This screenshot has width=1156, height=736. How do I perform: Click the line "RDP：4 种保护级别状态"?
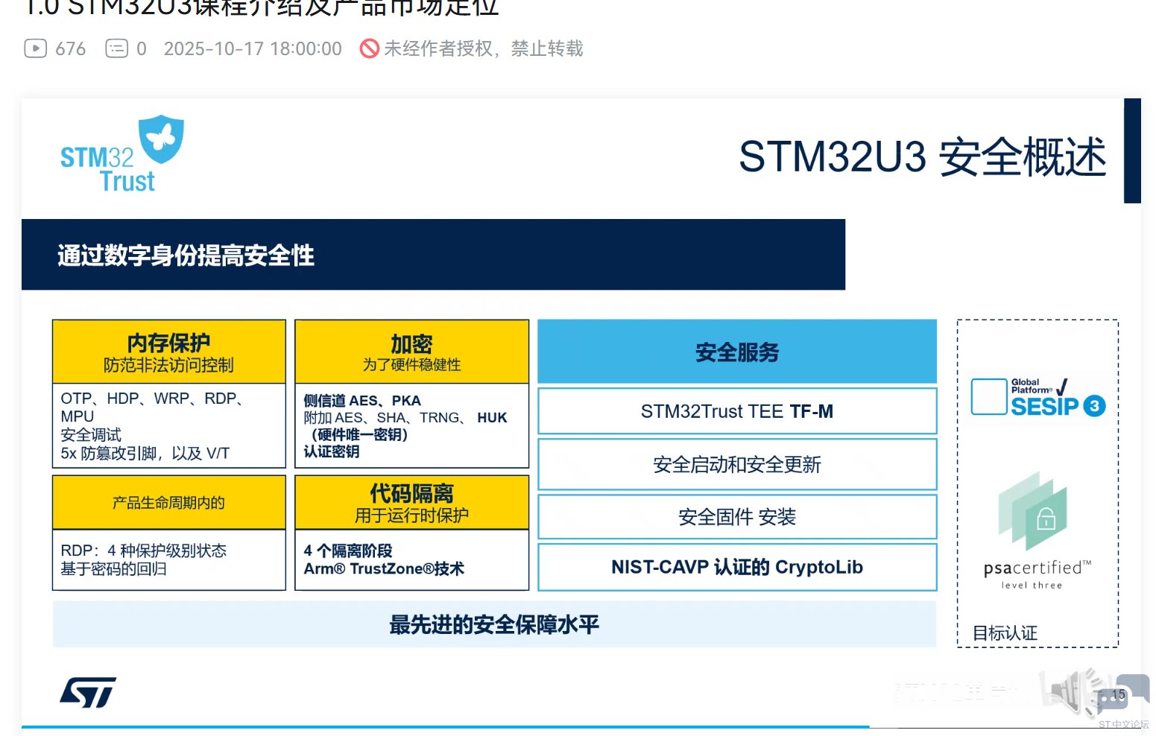click(x=144, y=551)
